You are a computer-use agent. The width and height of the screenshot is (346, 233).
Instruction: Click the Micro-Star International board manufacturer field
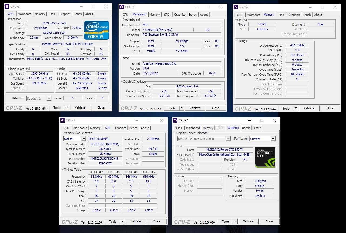[225, 154]
